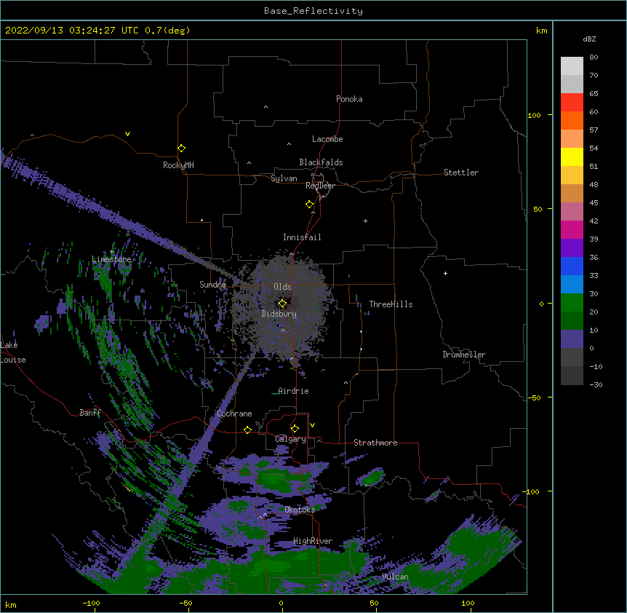Click the 100 tick on right axis
Viewport: 627px width, 613px height.
[534, 115]
